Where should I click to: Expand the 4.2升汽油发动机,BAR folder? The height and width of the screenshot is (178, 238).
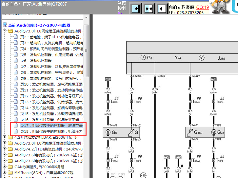pos(4,137)
